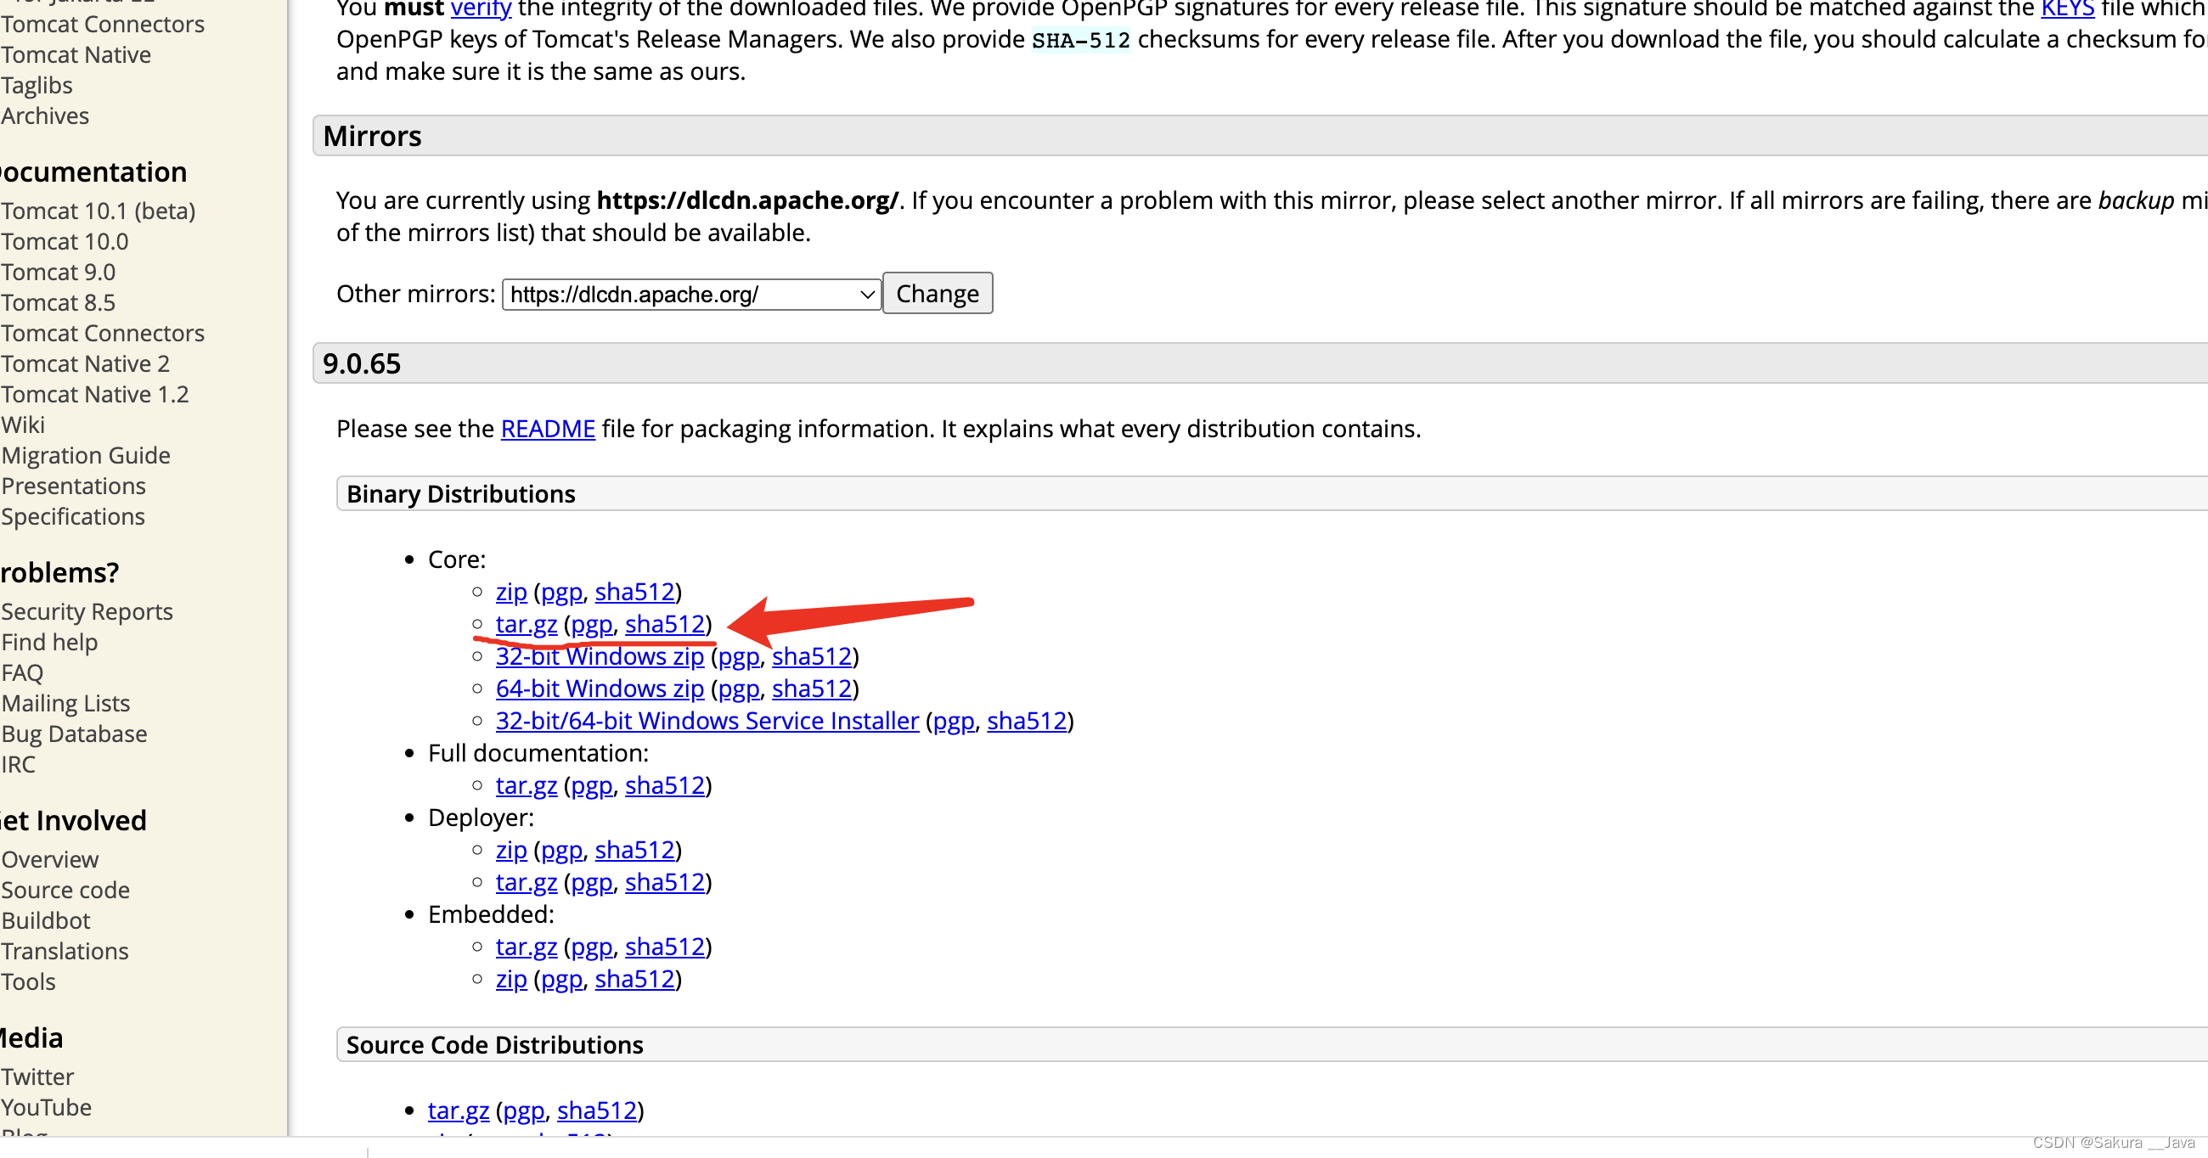Open sha512 checksum for Core tar.gz

point(664,625)
